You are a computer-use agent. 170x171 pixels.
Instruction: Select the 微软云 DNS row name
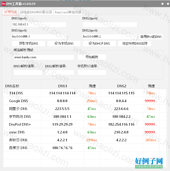[18, 140]
